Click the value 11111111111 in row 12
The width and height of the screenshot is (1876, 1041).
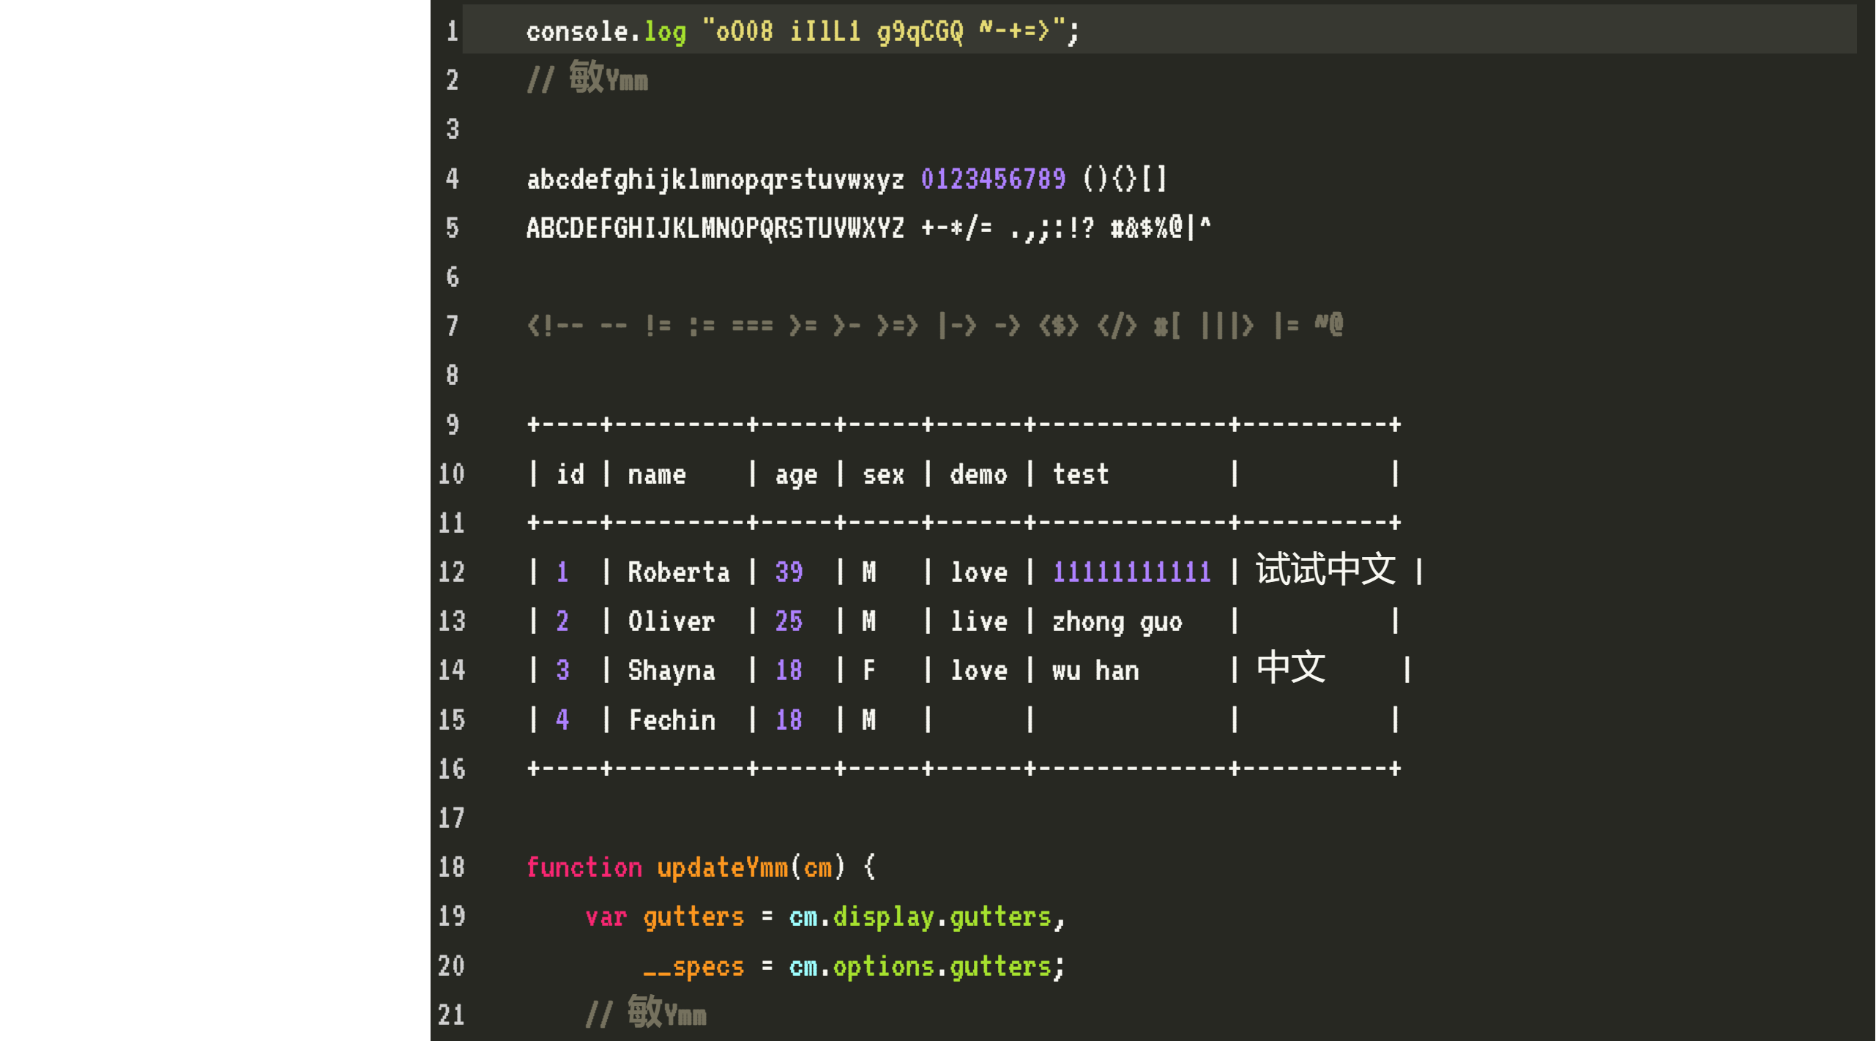[1132, 572]
